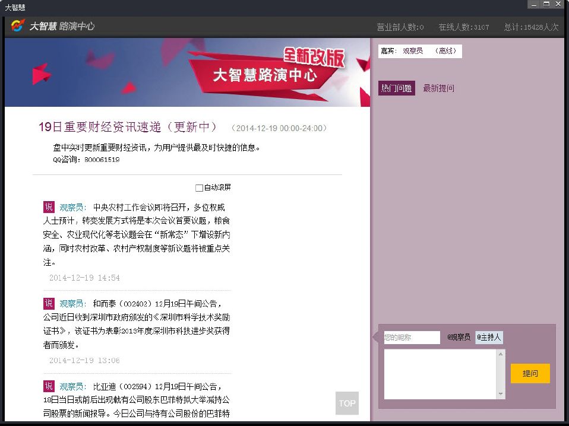Click the timestamp 2014-12-19 13:06
The width and height of the screenshot is (569, 426).
(x=84, y=360)
